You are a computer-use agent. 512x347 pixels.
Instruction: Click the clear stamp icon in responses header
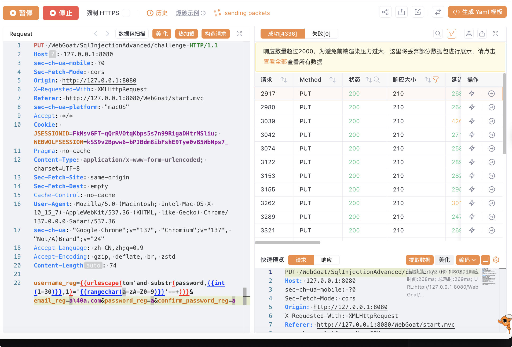click(x=469, y=34)
